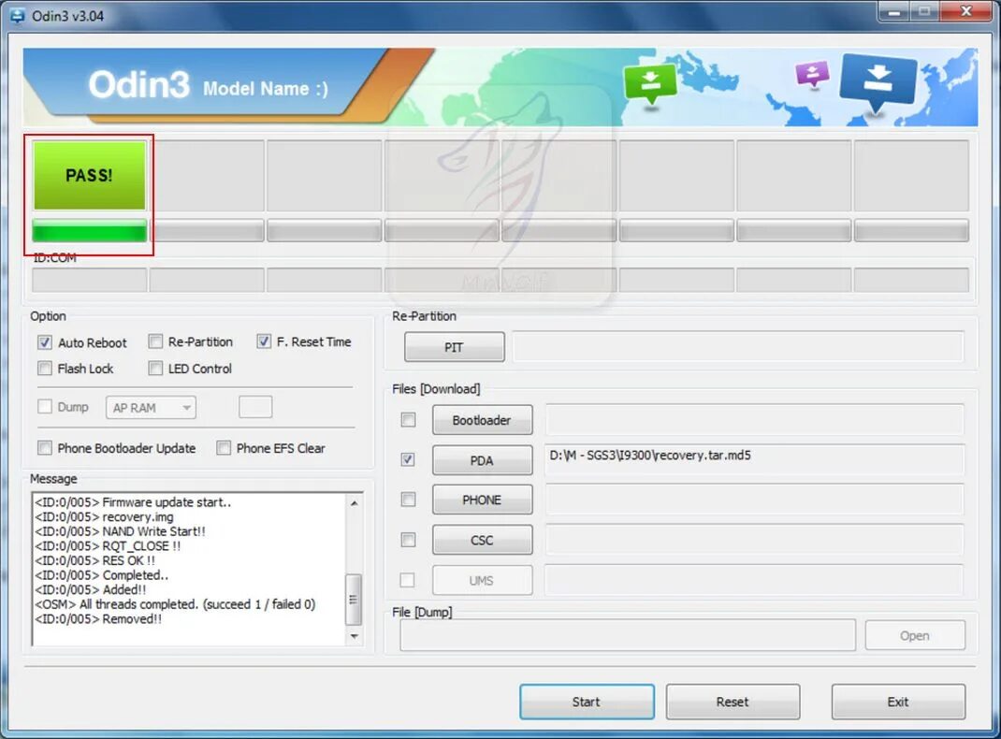Click the UMS button
The image size is (1001, 739).
coord(482,580)
